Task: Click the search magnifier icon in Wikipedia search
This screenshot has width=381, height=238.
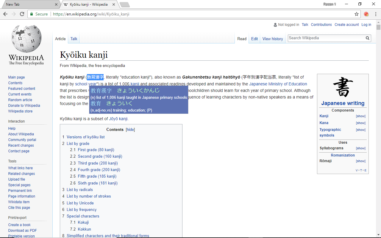Action: click(x=368, y=38)
